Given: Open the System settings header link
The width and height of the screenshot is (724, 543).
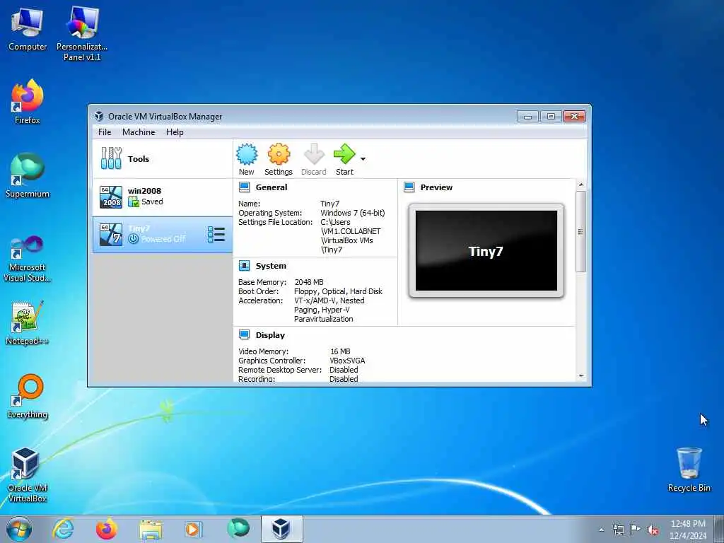Looking at the screenshot, I should tap(271, 266).
